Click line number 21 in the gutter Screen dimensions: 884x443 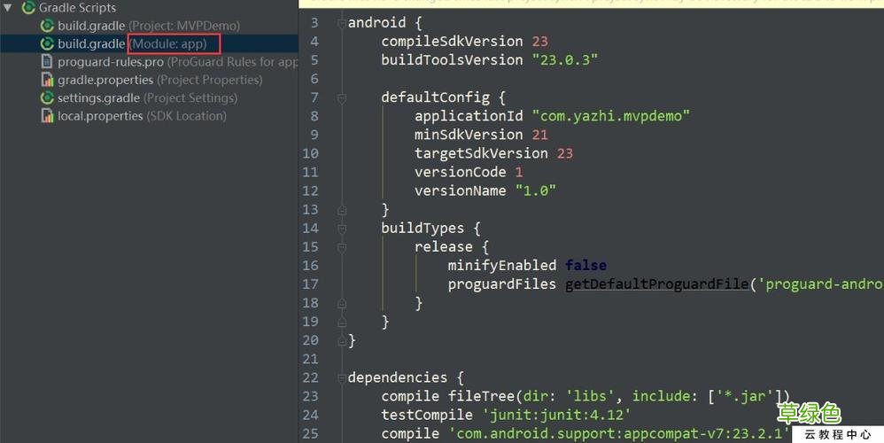pos(310,359)
